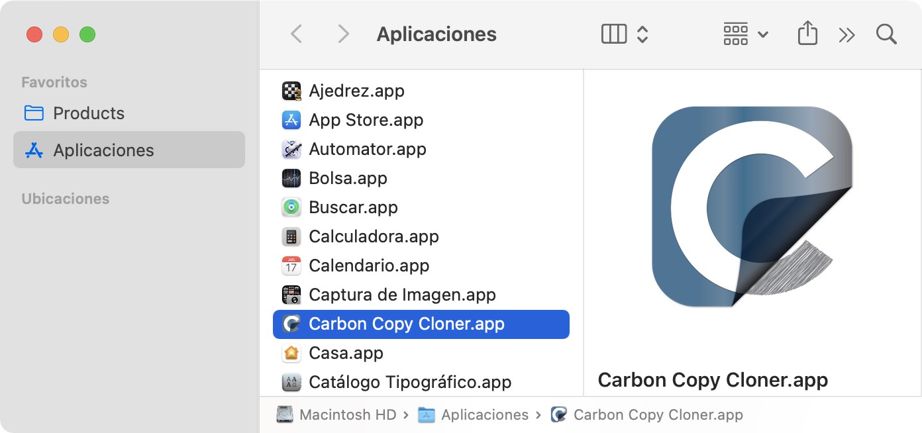The height and width of the screenshot is (433, 922).
Task: Click the Macintosh HD disk icon in path bar
Action: [x=285, y=414]
